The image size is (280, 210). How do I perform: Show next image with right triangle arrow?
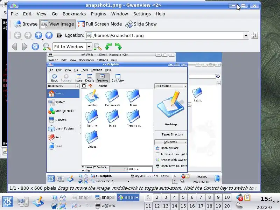point(25,47)
